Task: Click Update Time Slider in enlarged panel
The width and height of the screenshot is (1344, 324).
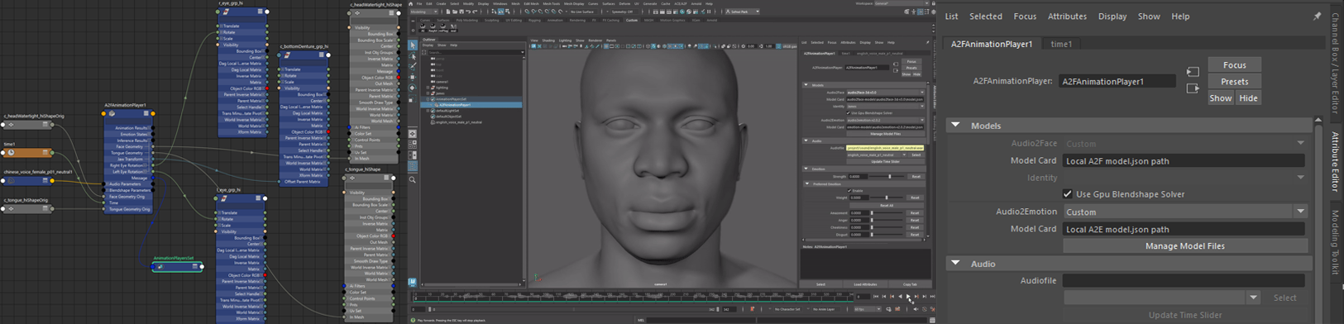Action: click(x=1184, y=315)
